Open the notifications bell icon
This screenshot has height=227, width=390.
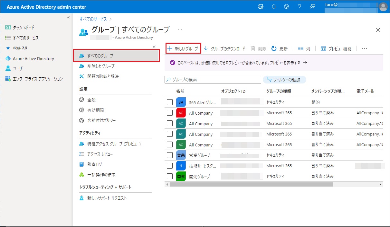[x=274, y=7]
